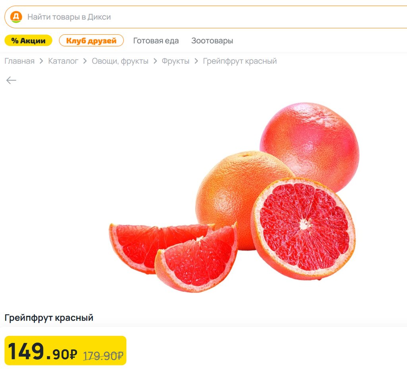The width and height of the screenshot is (407, 369).
Task: Enlarge the red grapefruit product image
Action: tap(235, 197)
